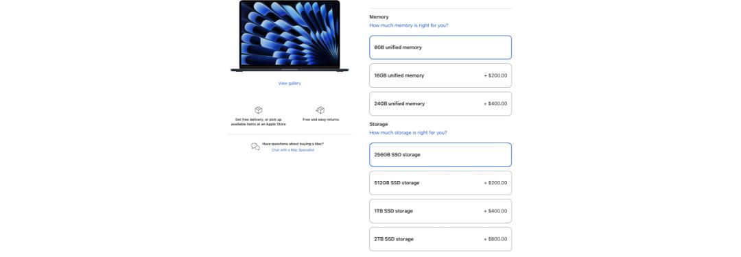741x257 pixels.
Task: Click the 'Storage' section heading
Action: click(x=379, y=124)
